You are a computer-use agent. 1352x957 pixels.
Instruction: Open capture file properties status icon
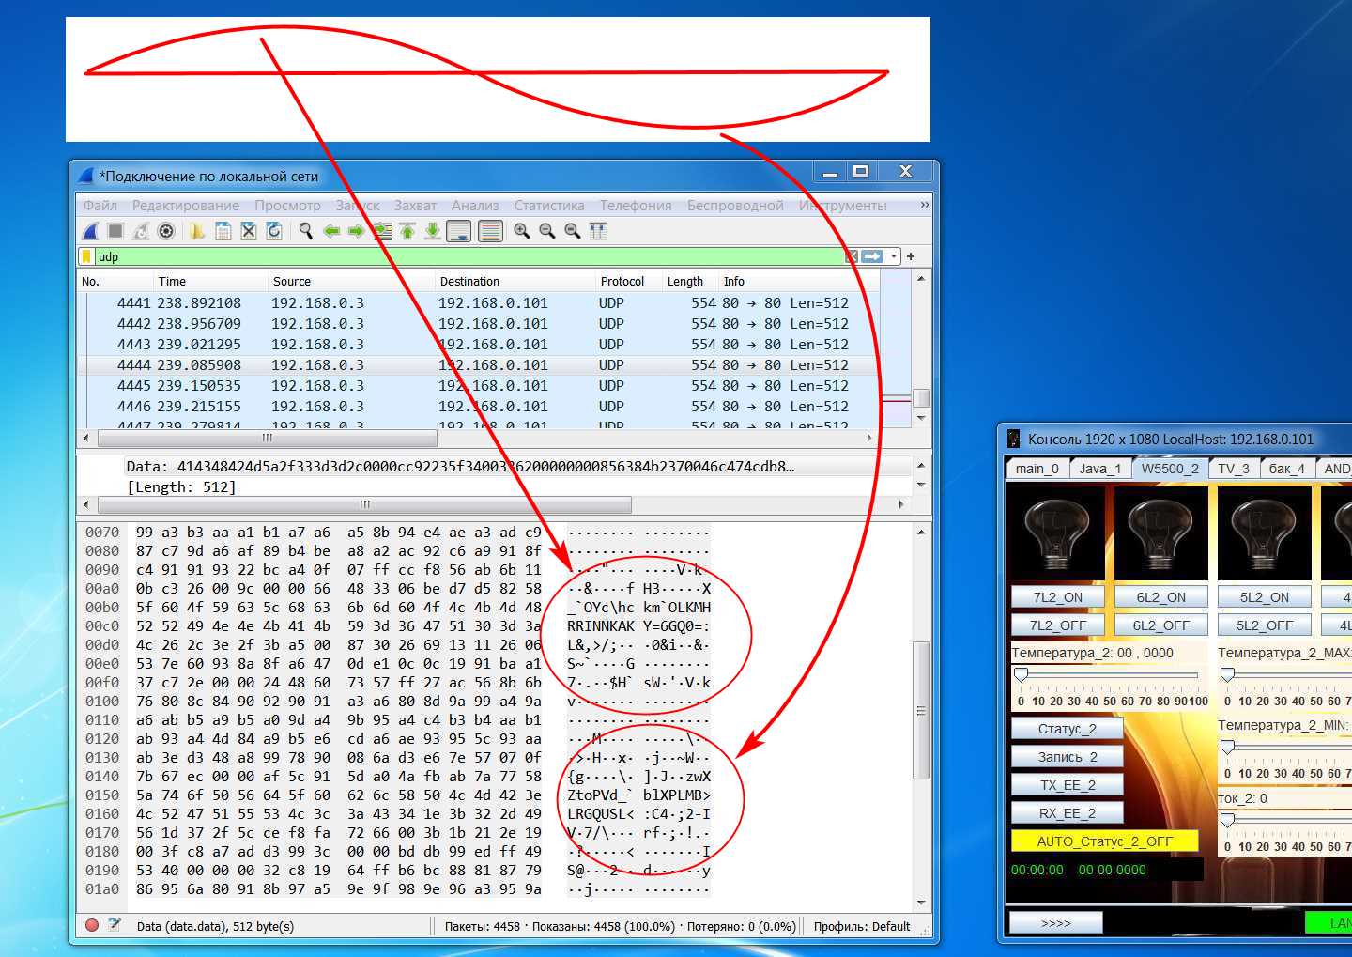pyautogui.click(x=115, y=925)
